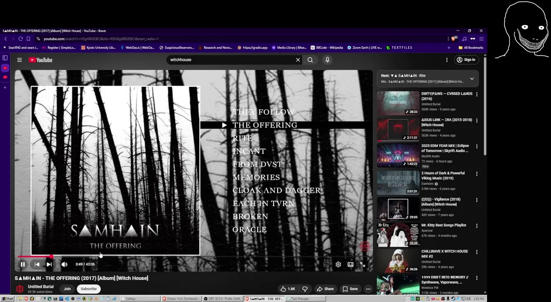Open All Bookmarks folder
This screenshot has height=302, width=551.
pyautogui.click(x=470, y=48)
